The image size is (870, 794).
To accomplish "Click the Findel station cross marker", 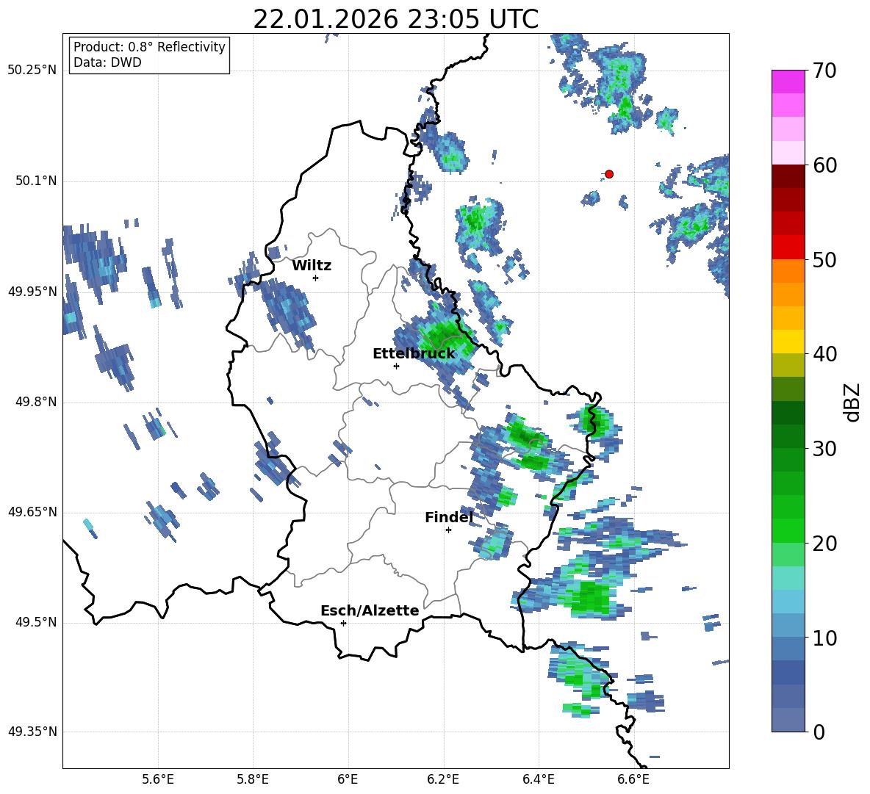I will coord(448,530).
